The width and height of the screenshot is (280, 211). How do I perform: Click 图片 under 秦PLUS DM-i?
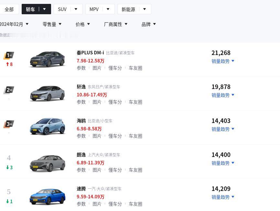pyautogui.click(x=97, y=68)
